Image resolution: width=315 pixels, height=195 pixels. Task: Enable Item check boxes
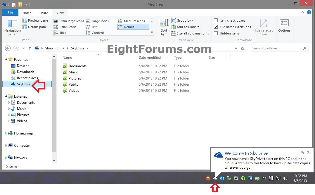pyautogui.click(x=216, y=20)
